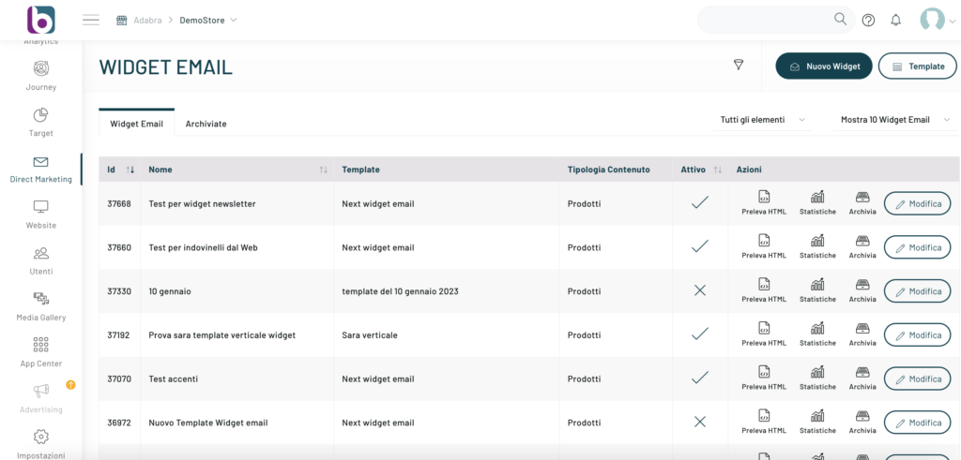Click the help question mark icon
The image size is (961, 460).
(x=868, y=20)
